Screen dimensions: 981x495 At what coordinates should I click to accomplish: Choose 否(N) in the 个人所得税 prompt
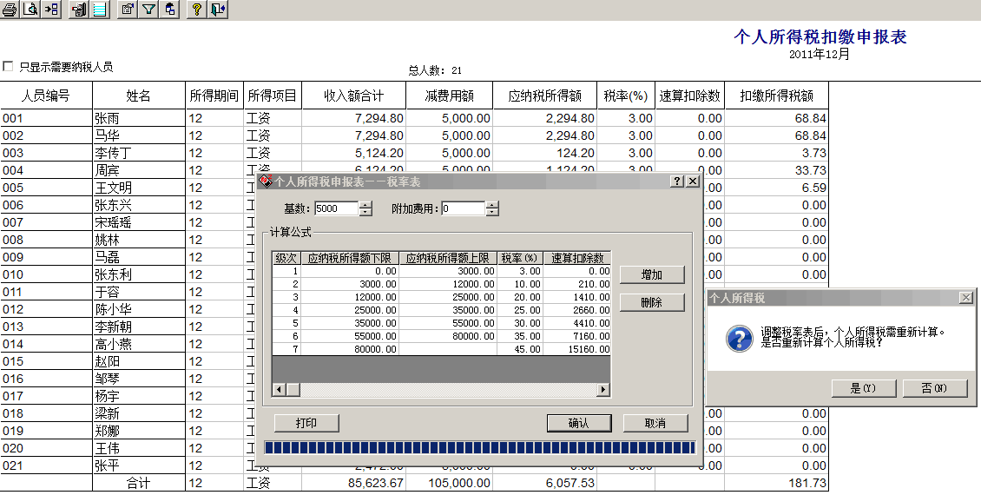[934, 388]
